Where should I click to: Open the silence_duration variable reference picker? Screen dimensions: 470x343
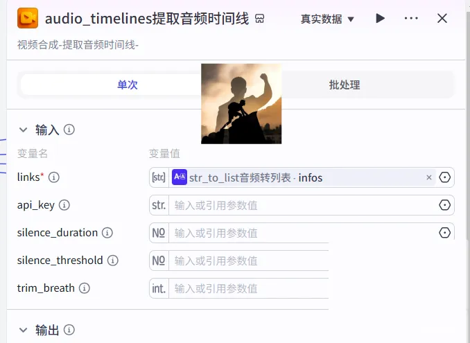coord(444,233)
